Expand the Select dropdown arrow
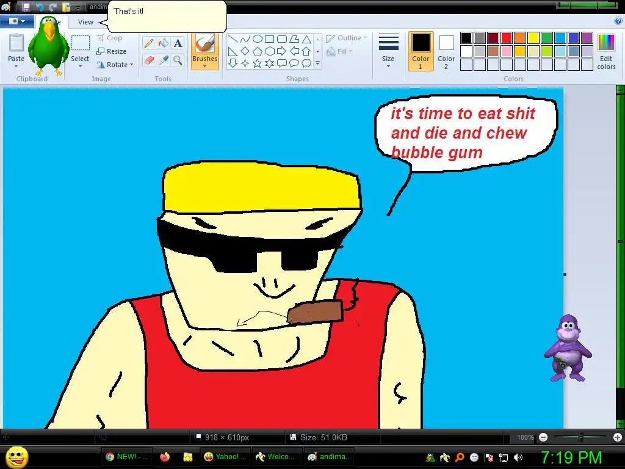The width and height of the screenshot is (625, 469). tap(80, 66)
